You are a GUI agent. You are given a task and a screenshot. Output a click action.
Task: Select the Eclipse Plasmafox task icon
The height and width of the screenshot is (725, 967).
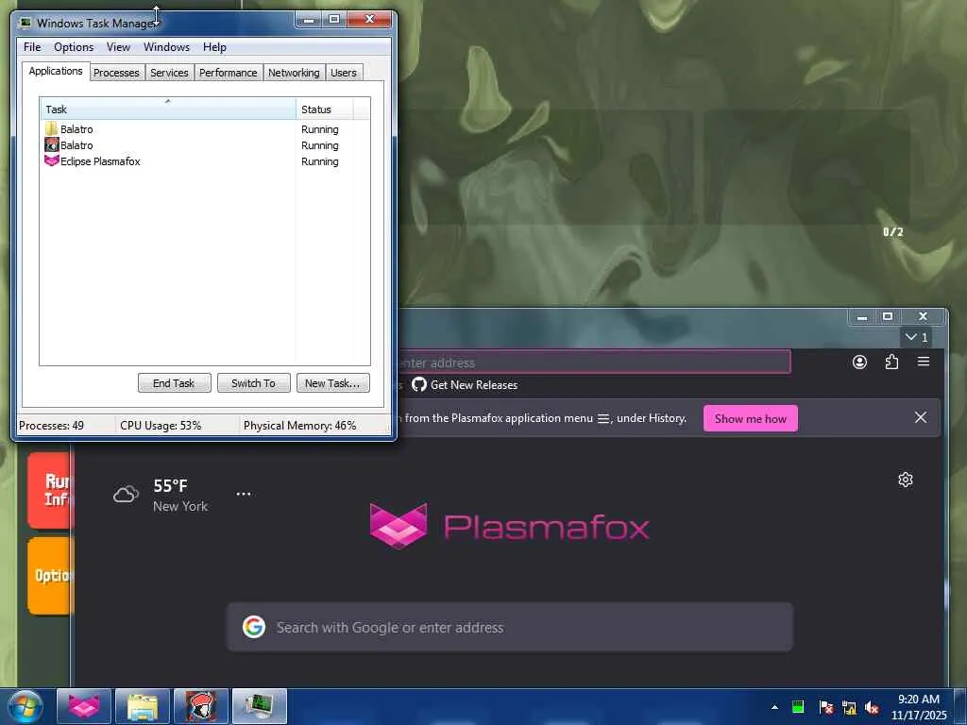click(x=52, y=160)
